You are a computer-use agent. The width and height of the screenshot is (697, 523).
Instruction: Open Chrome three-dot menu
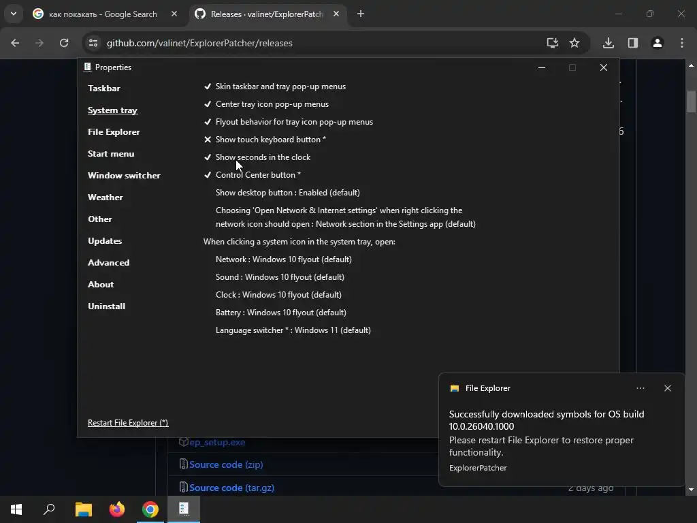(682, 43)
